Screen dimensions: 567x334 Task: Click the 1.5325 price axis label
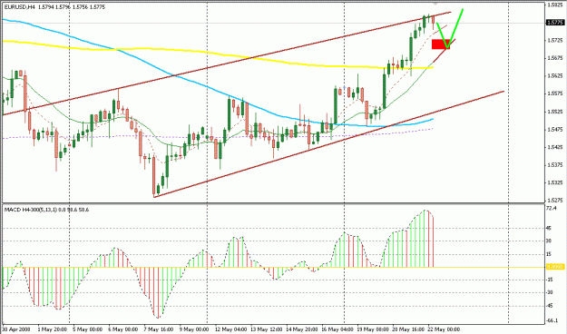click(x=555, y=182)
